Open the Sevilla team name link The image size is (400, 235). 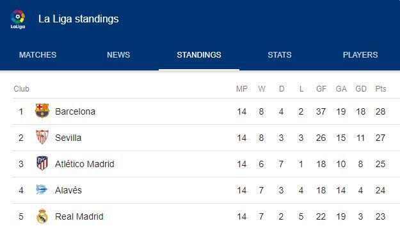coord(68,138)
